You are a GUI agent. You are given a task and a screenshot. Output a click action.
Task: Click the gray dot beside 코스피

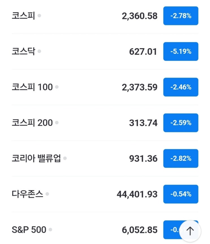[x=39, y=16]
